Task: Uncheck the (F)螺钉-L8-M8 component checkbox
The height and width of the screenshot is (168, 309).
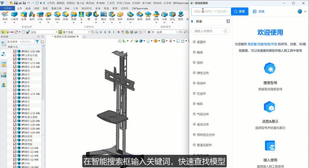Action: [15, 167]
